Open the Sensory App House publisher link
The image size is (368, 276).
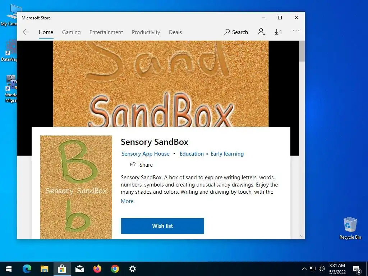coord(145,154)
